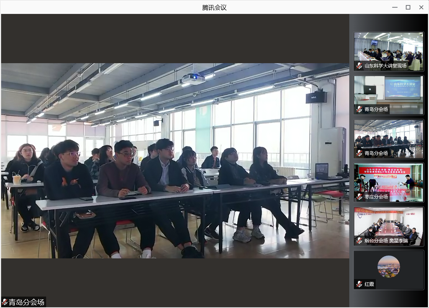Open the 烟台分会场 奥星李瑞 video thumbnail

[x=389, y=223]
